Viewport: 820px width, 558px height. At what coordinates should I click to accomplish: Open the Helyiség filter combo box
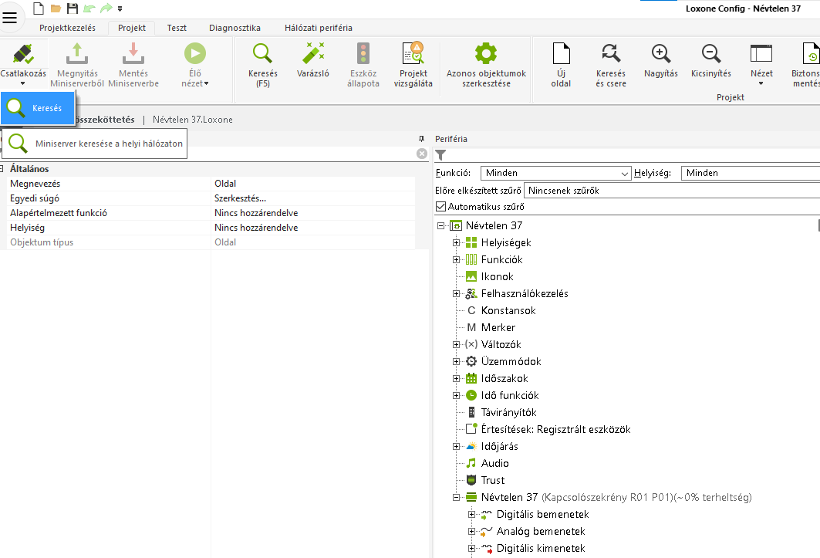coord(751,173)
